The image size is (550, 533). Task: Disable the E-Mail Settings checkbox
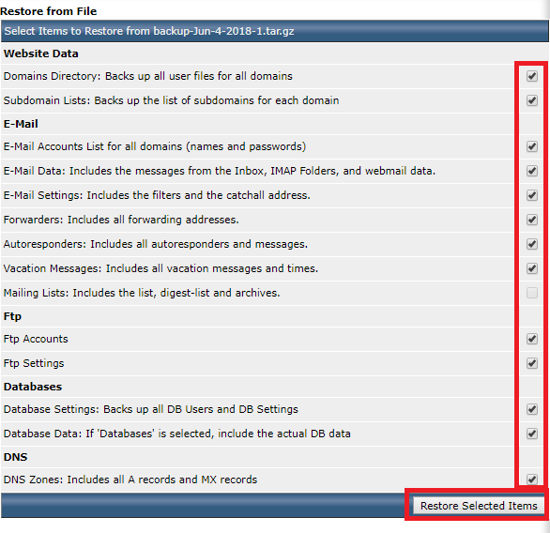pyautogui.click(x=532, y=195)
